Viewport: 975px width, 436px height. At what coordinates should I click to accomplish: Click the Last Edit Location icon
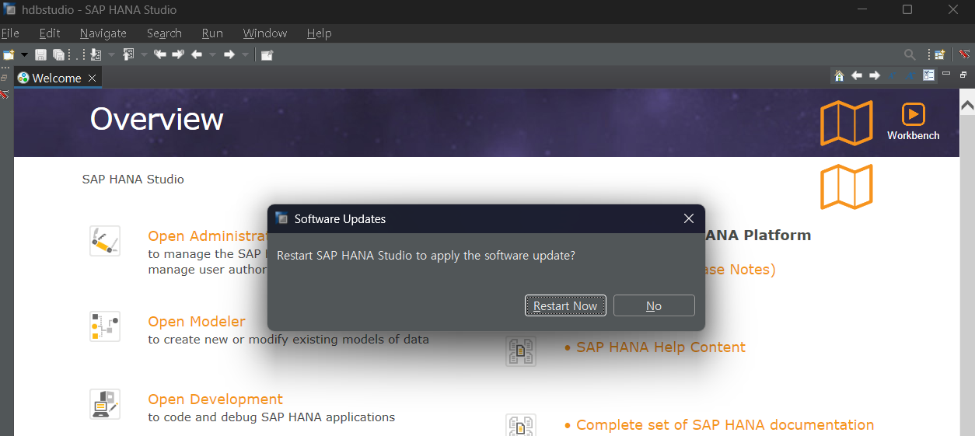(160, 54)
